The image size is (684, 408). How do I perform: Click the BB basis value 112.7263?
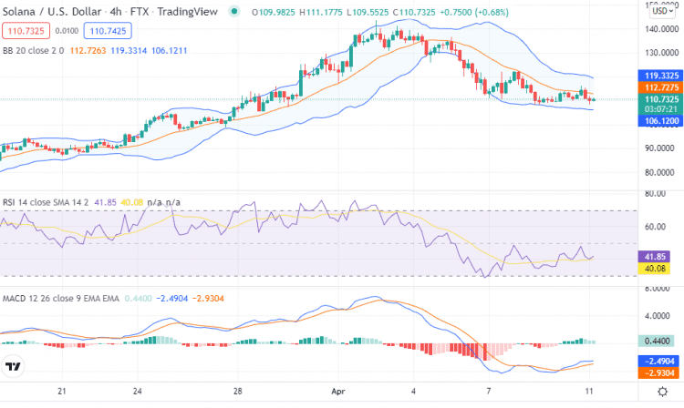88,50
